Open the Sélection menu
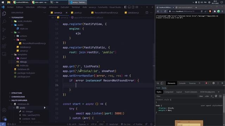The image size is (225, 126). pos(30,7)
